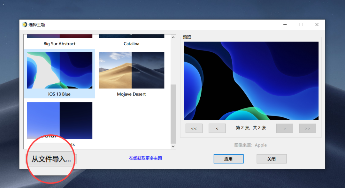Close the 选择主题 window with X
The height and width of the screenshot is (188, 345).
click(317, 25)
